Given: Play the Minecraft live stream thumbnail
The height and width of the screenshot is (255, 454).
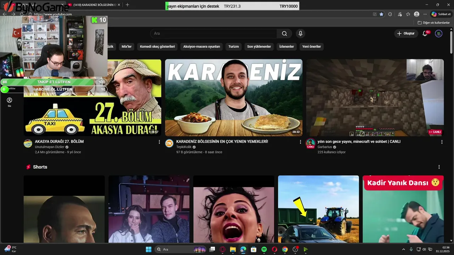Looking at the screenshot, I should point(375,97).
